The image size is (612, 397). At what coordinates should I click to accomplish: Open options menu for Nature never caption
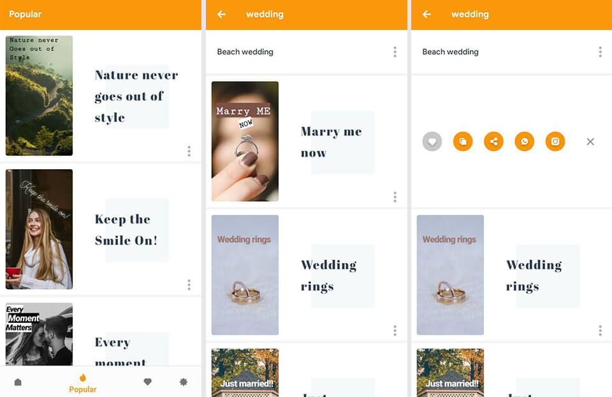(189, 151)
